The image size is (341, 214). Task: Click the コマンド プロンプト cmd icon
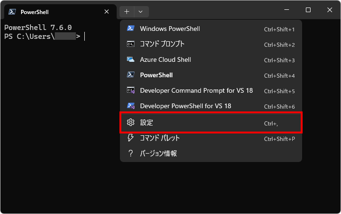(x=131, y=44)
